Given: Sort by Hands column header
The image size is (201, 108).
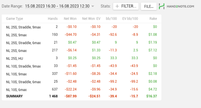Looking at the screenshot, I should point(53,19).
